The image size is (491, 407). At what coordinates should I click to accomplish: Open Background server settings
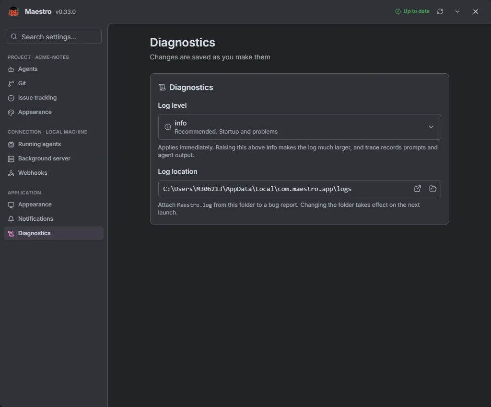click(x=54, y=158)
